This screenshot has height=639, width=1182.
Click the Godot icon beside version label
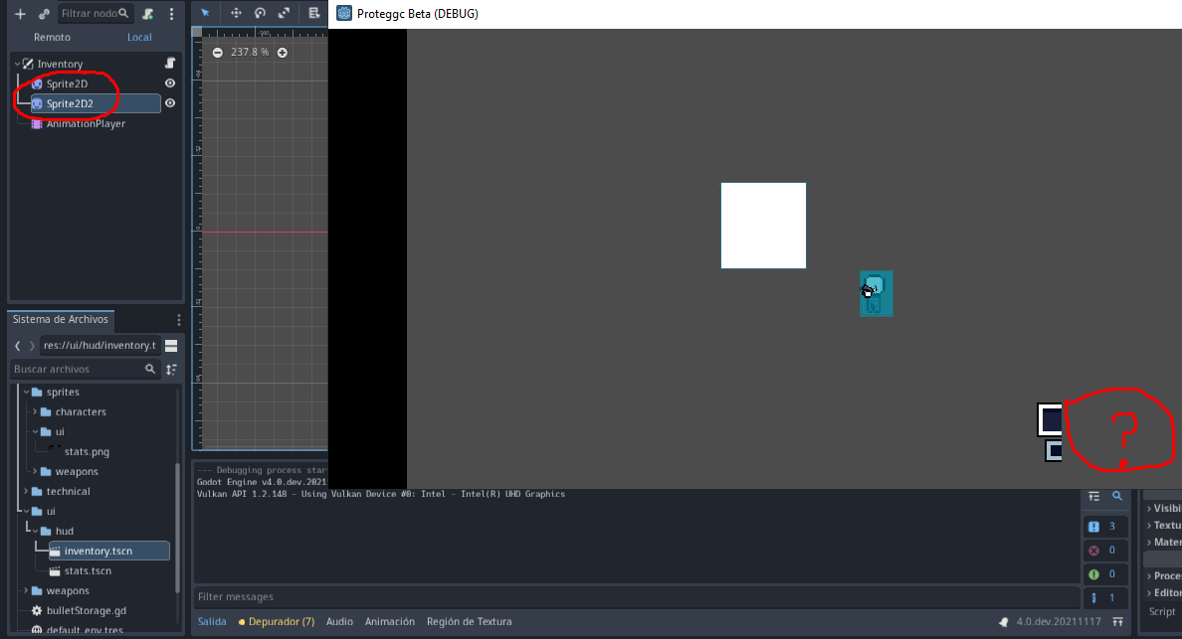pos(1003,622)
